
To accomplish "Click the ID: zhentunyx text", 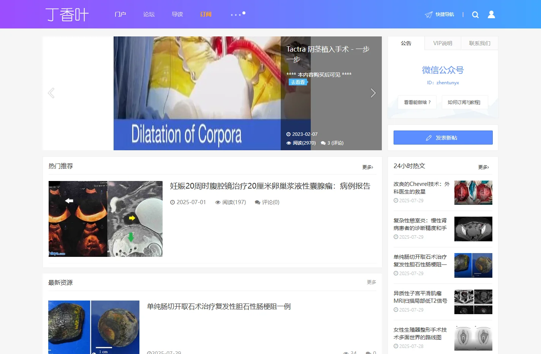I will [x=443, y=83].
